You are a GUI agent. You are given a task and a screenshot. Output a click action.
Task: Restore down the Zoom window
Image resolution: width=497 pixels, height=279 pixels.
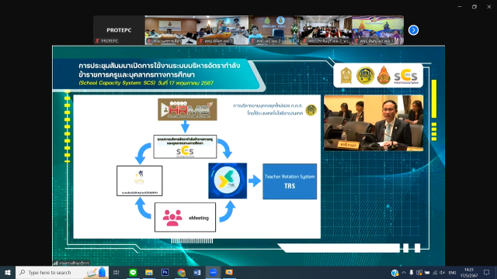tap(474, 7)
